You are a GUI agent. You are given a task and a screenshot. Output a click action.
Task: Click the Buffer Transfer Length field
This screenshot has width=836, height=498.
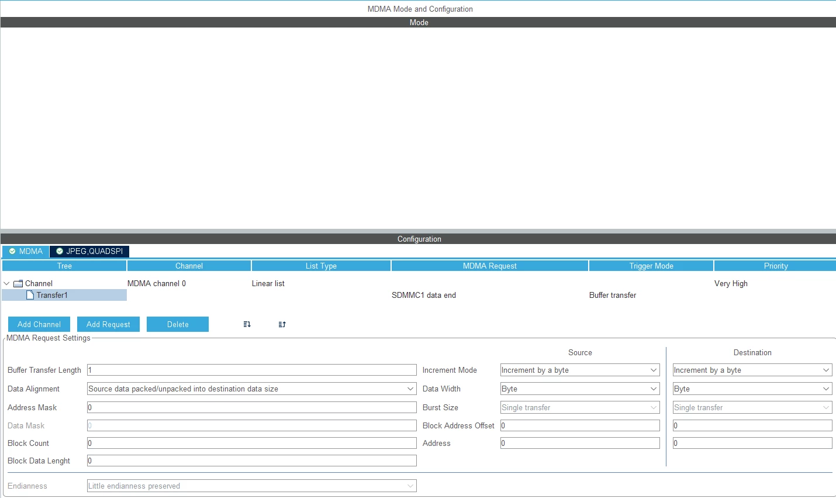(x=252, y=370)
